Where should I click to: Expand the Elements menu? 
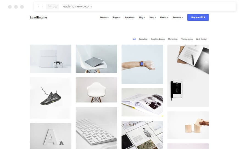click(178, 17)
